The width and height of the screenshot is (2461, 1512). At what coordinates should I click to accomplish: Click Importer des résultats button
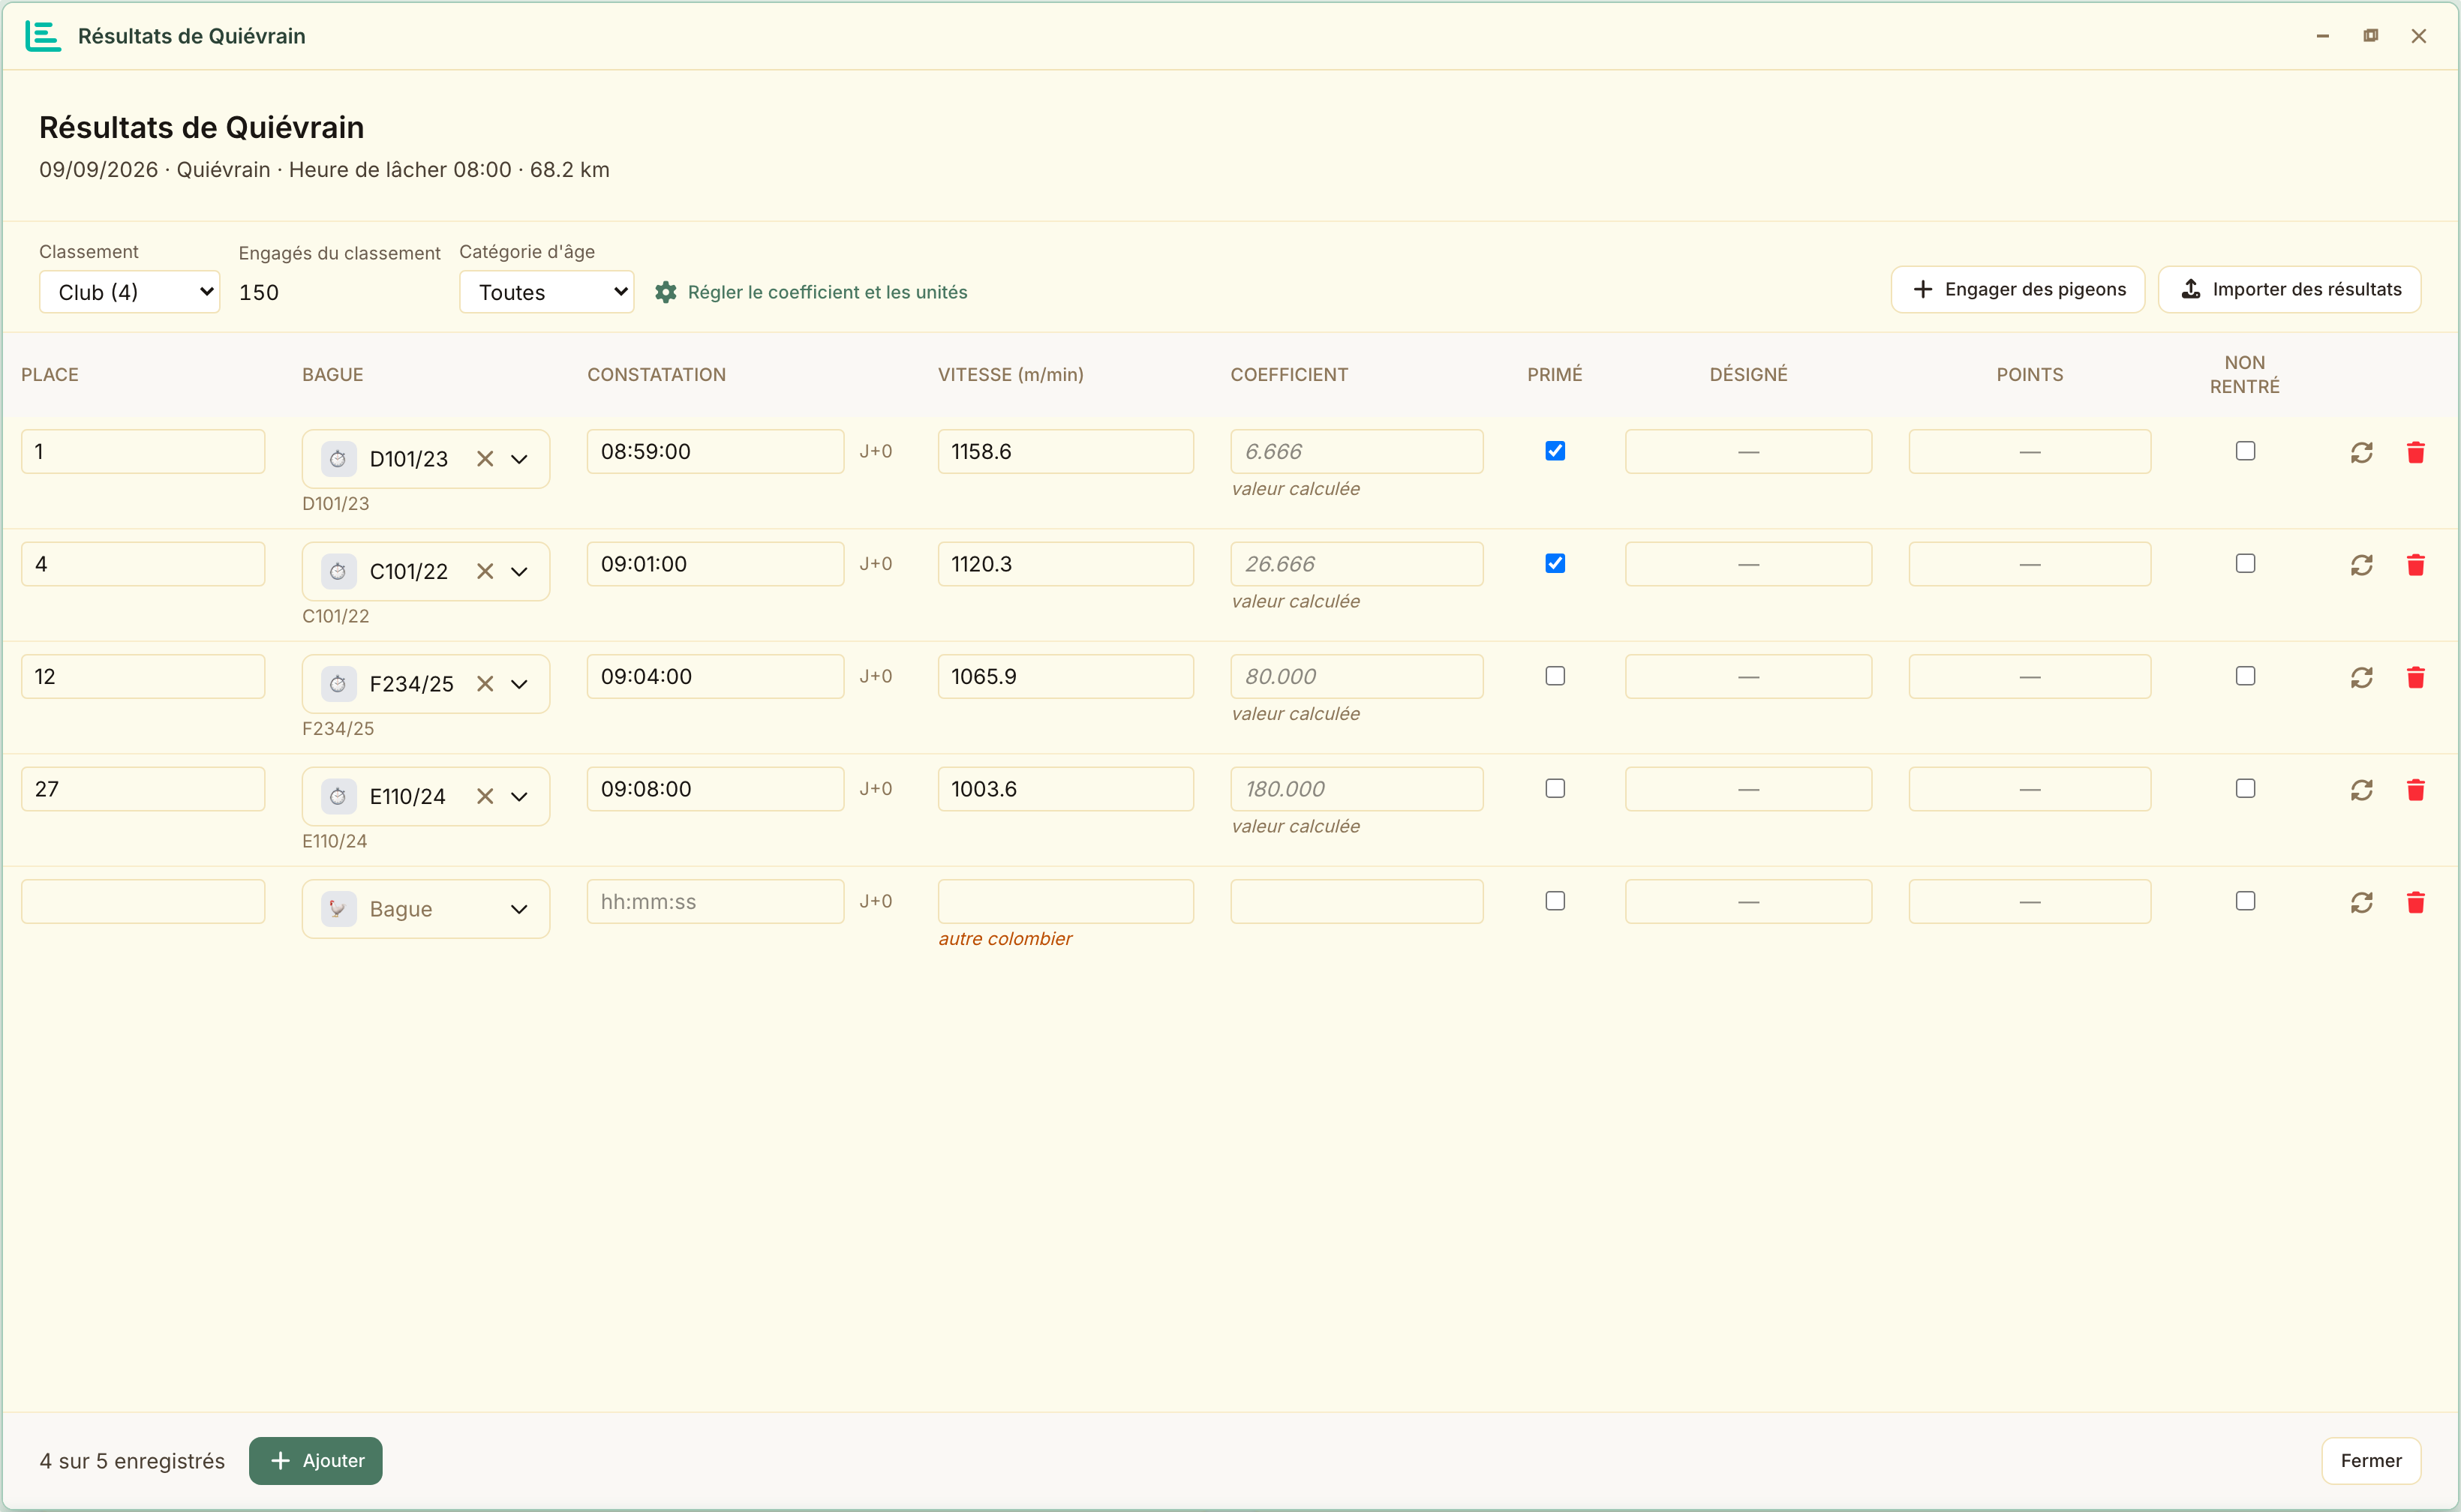2289,289
